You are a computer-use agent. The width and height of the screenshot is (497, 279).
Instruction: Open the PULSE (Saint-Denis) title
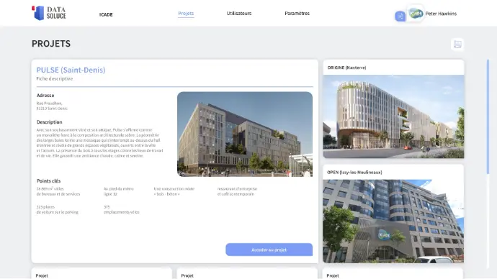[71, 70]
